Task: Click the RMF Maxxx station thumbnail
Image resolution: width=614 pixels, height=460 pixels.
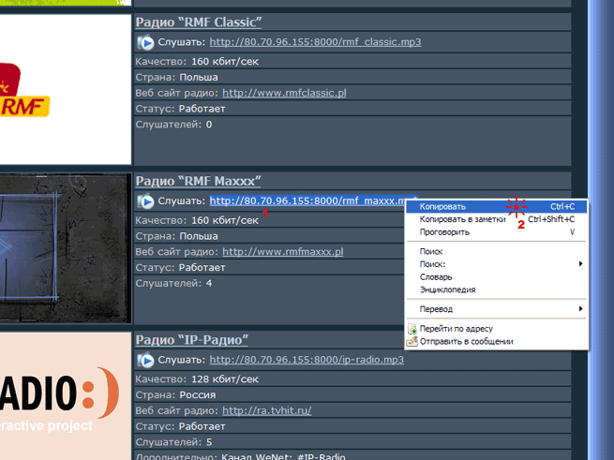Action: pyautogui.click(x=65, y=248)
